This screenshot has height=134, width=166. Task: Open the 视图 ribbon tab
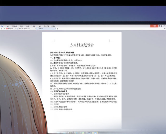click(x=34, y=26)
